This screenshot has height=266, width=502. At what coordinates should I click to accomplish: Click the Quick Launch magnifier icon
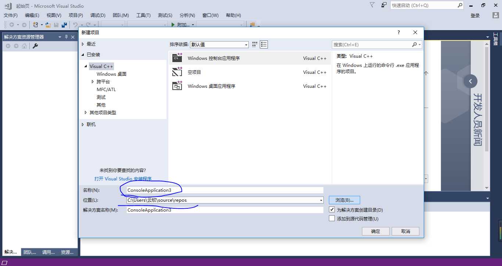coord(460,5)
